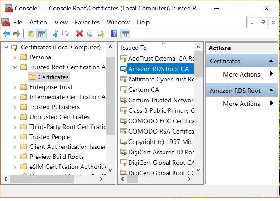Image resolution: width=280 pixels, height=201 pixels.
Task: Select Baltimore CyberTrust Root certificate
Action: point(157,79)
